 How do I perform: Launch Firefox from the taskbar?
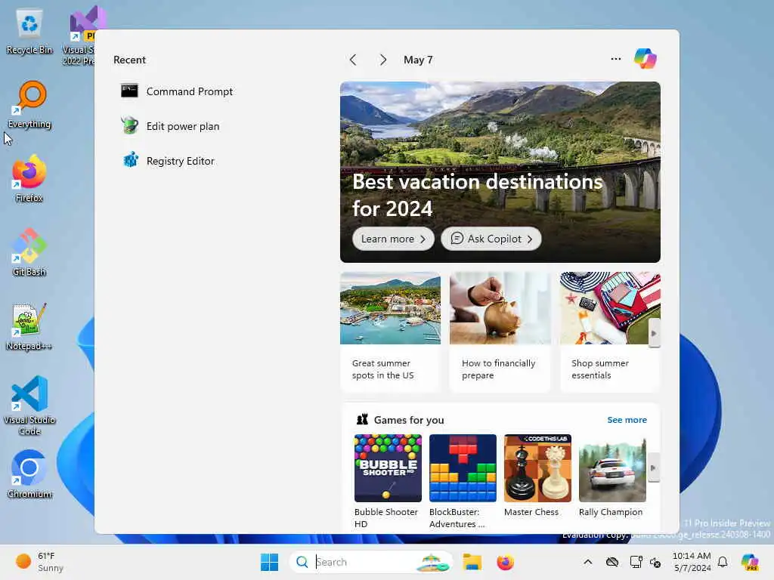tap(506, 562)
